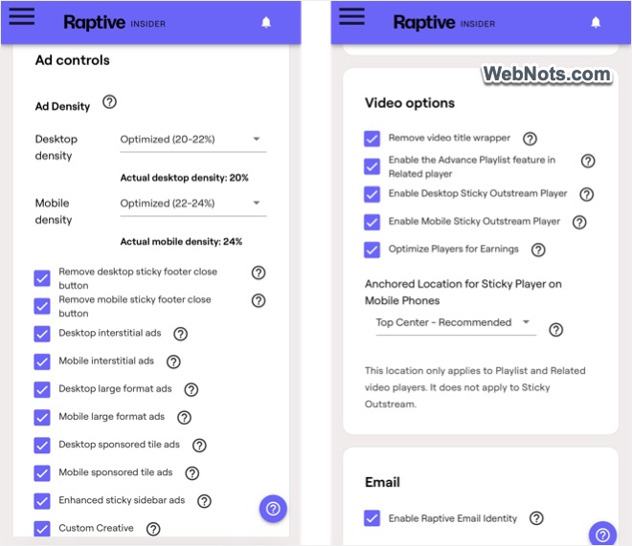Click the Email section heading
632x546 pixels.
pos(382,483)
